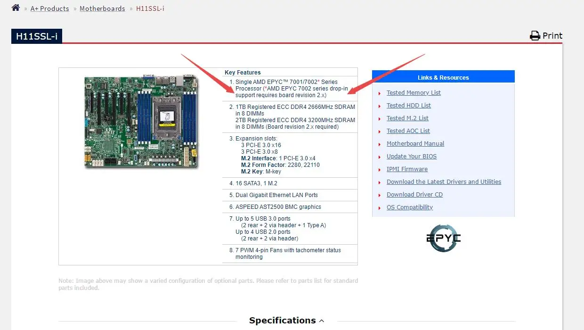Screen dimensions: 584x330
Task: Click 'M.2 Key: M-key' text
Action: 261,172
